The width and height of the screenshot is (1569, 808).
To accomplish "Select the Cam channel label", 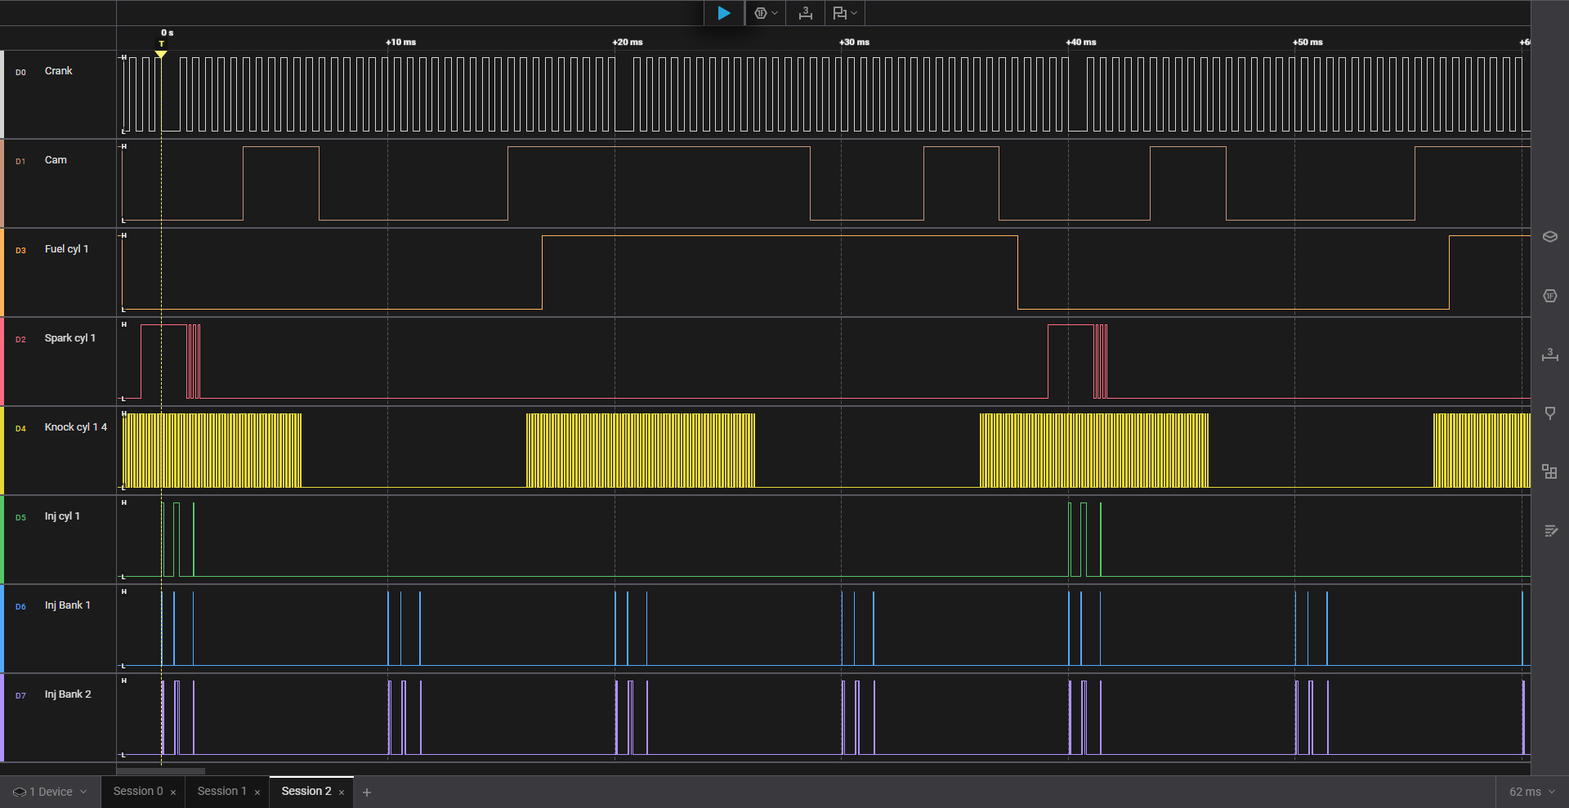I will click(56, 160).
